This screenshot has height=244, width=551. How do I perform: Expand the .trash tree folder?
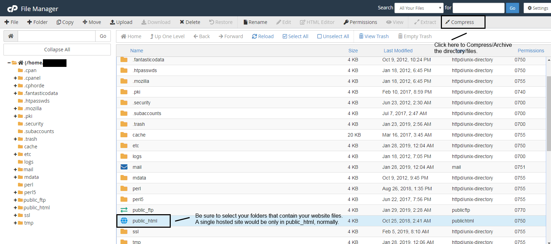[x=15, y=139]
